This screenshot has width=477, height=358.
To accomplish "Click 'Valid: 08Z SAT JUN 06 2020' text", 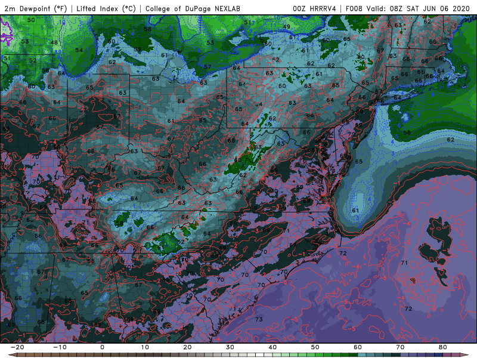I will pyautogui.click(x=419, y=8).
